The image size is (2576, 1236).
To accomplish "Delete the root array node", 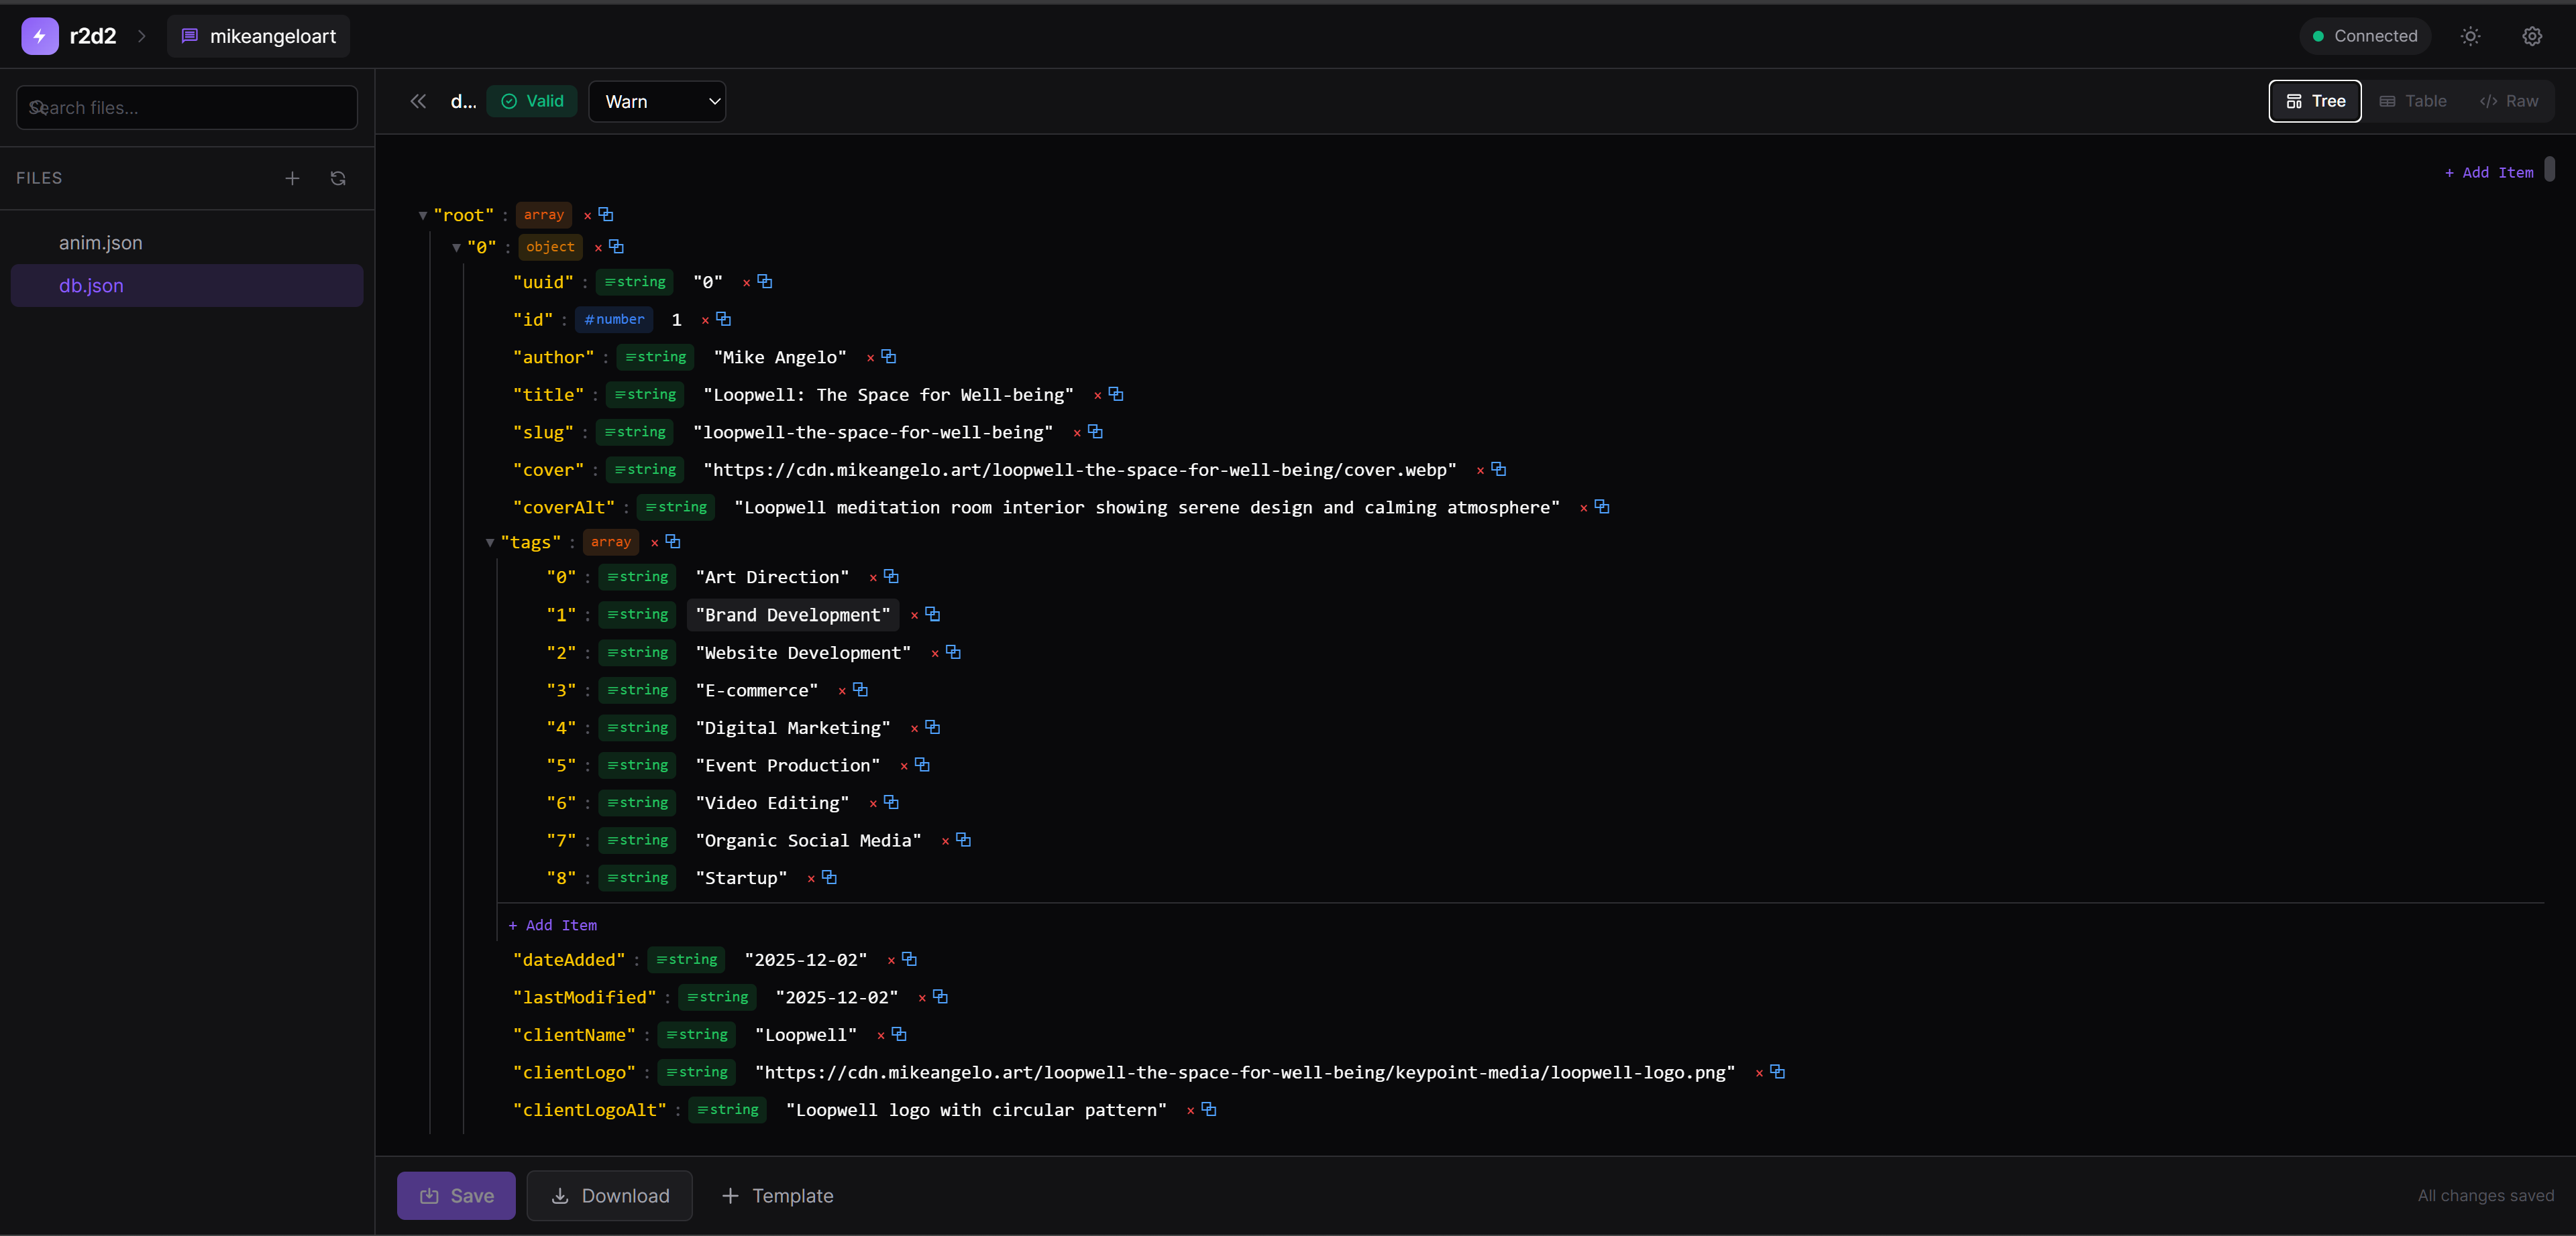I will (x=587, y=216).
